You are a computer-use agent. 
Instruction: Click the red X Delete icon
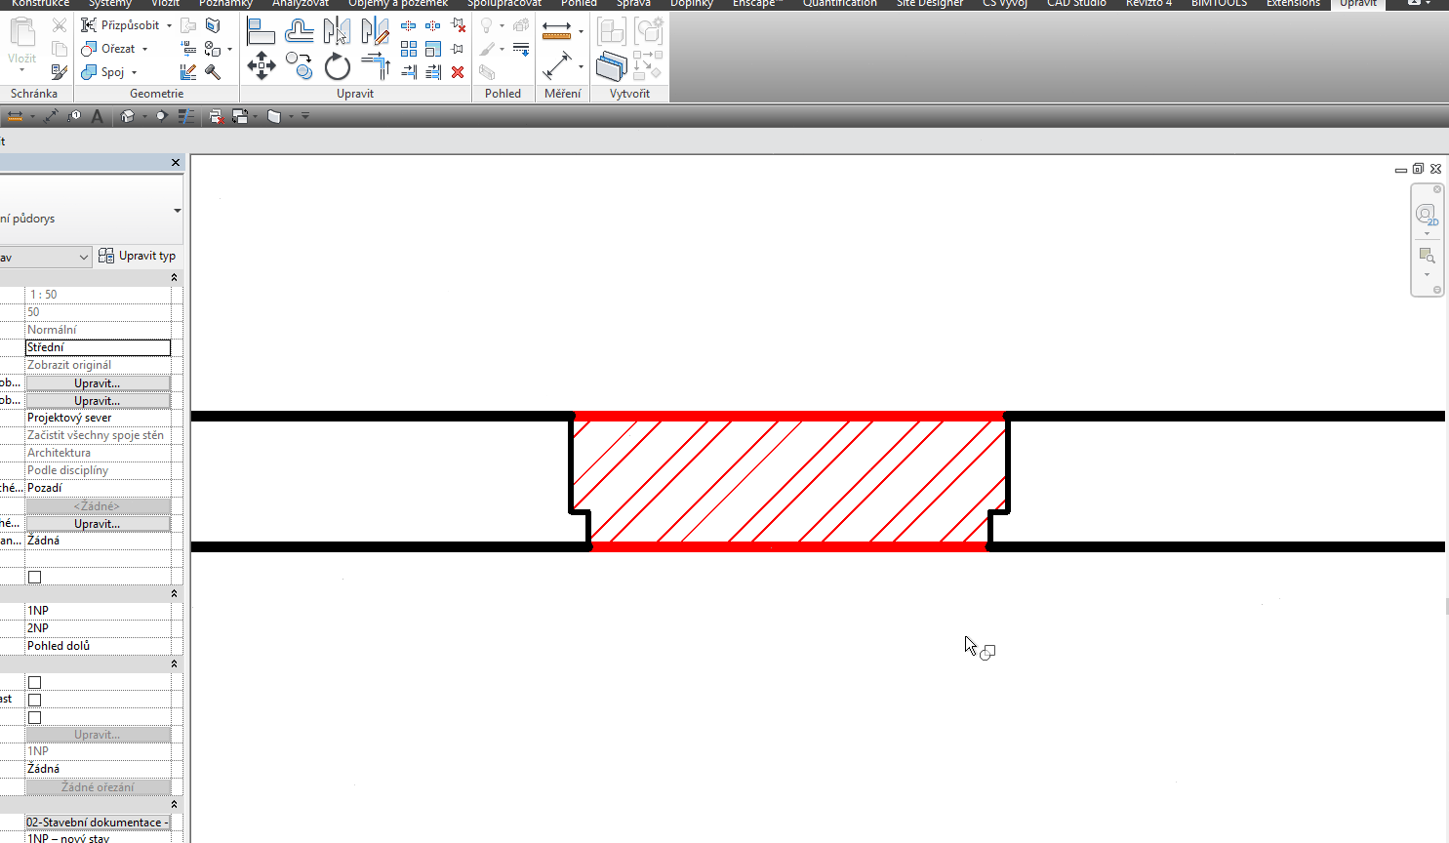pos(458,72)
